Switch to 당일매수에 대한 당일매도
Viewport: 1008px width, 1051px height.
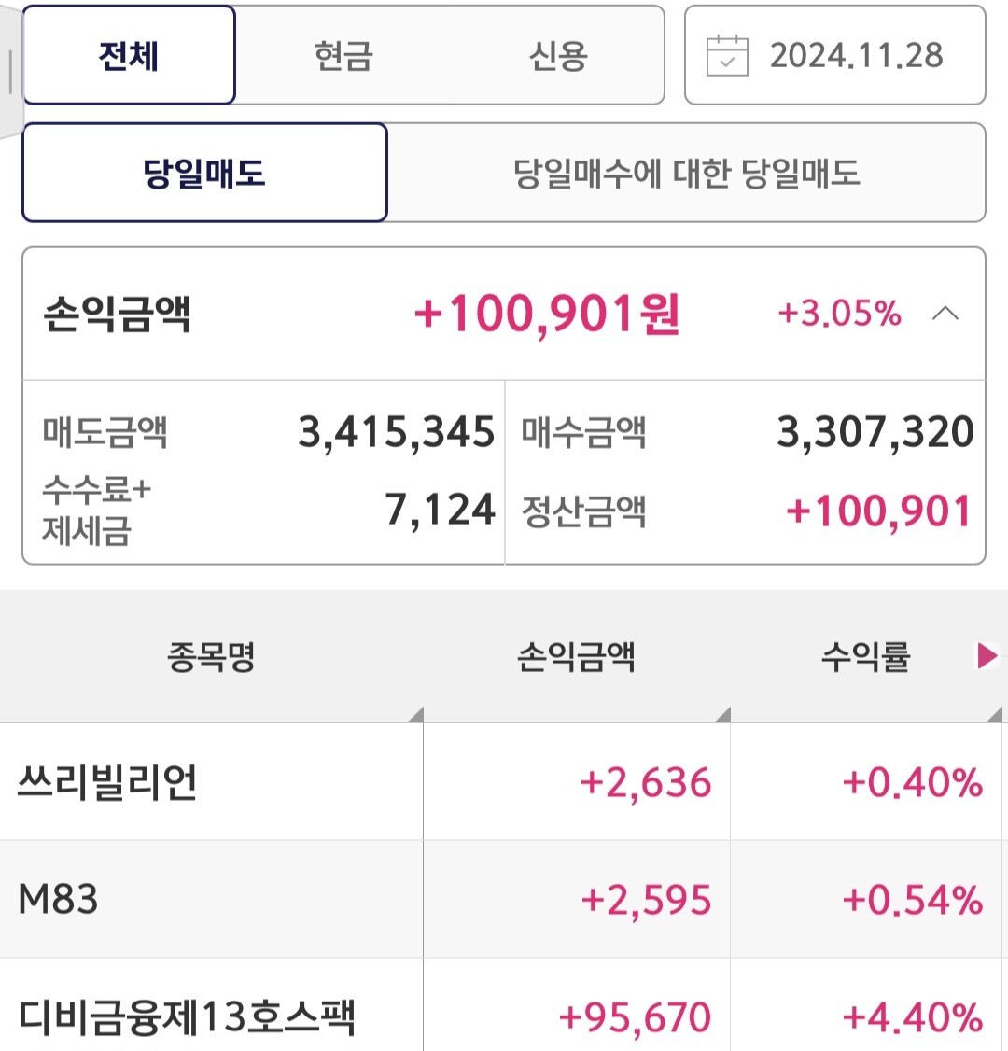[x=686, y=173]
